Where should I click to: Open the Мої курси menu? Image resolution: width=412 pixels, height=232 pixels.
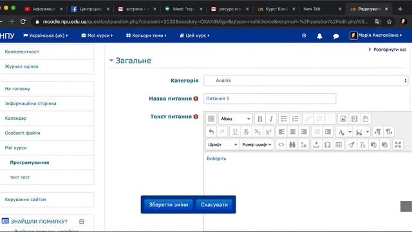coord(97,35)
